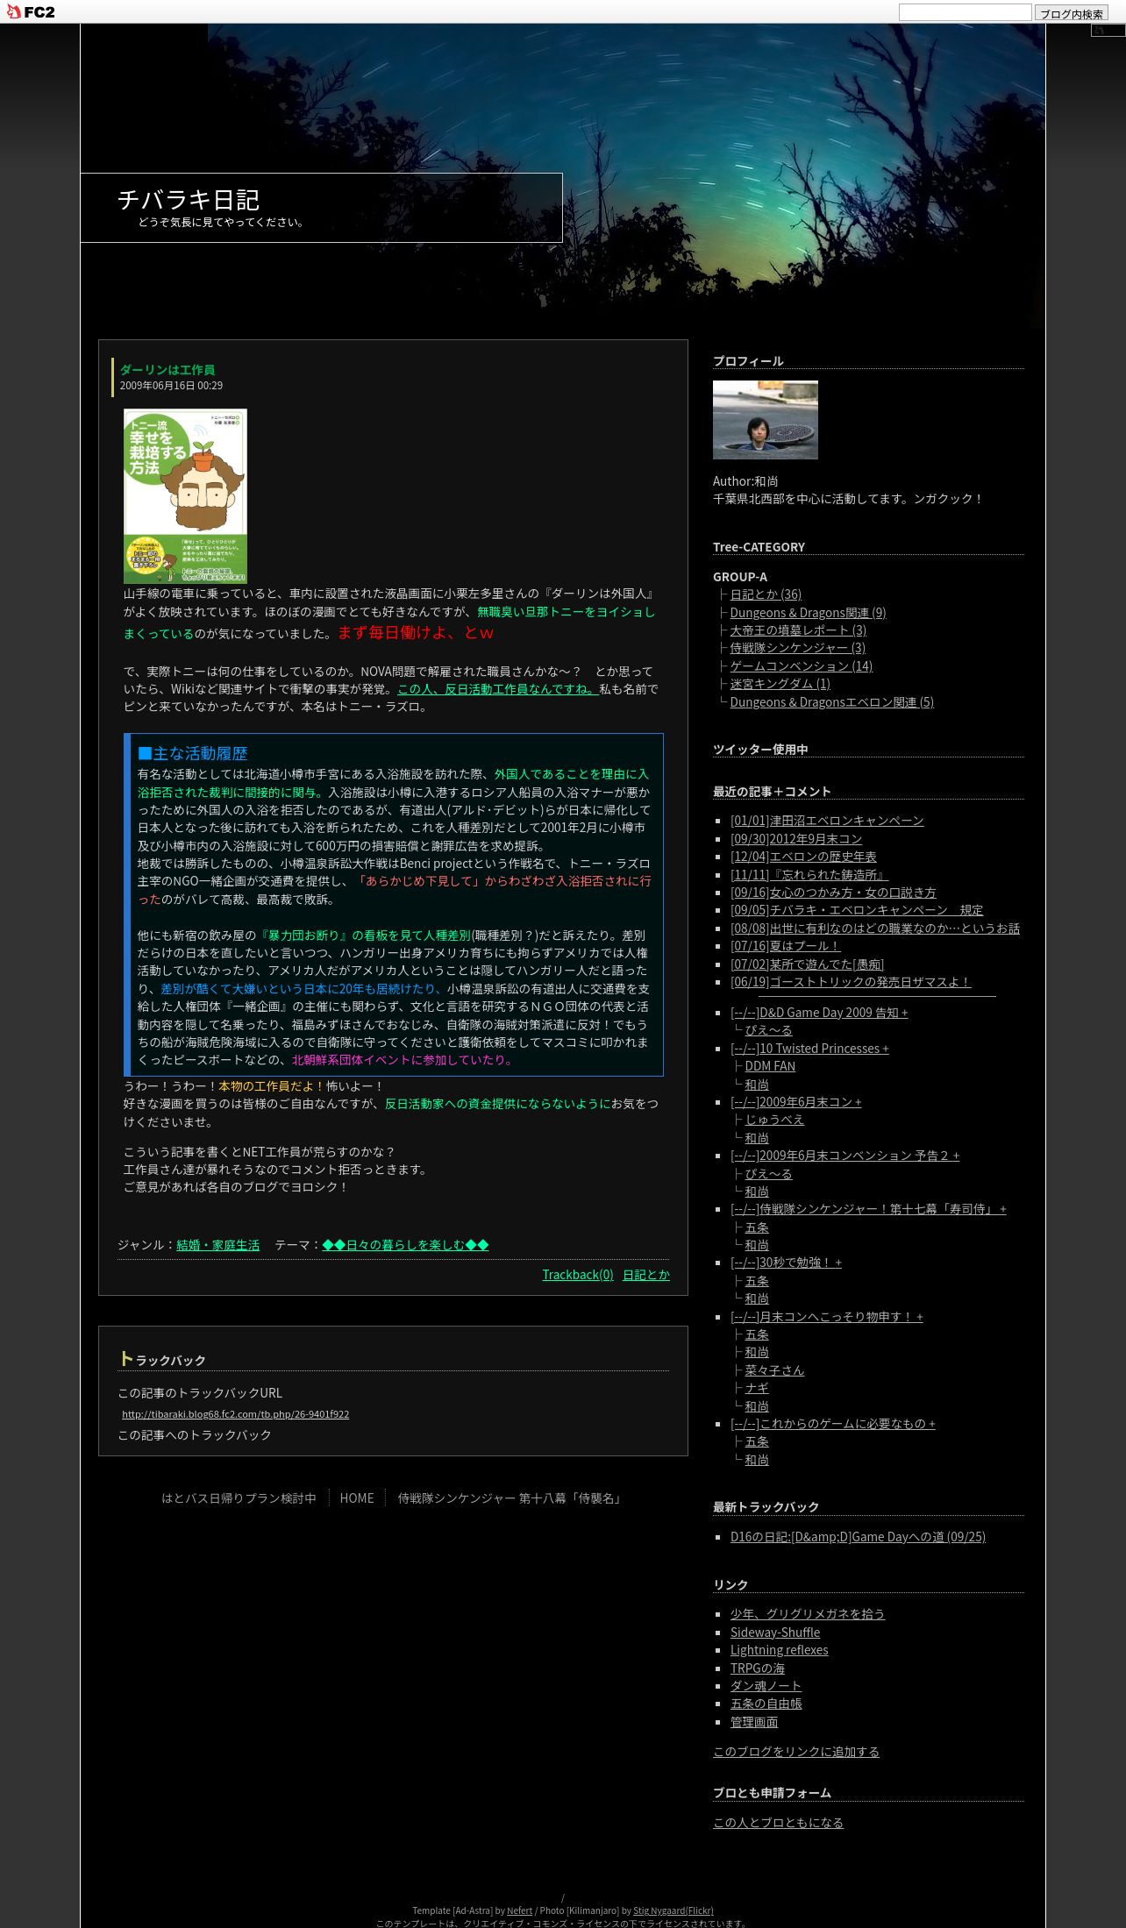Open recent post 某所で遊んでた[愚痴]
The height and width of the screenshot is (1928, 1126).
[x=807, y=964]
